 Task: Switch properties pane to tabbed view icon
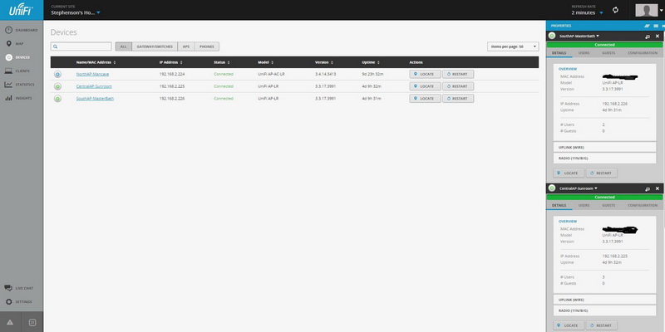(x=648, y=26)
